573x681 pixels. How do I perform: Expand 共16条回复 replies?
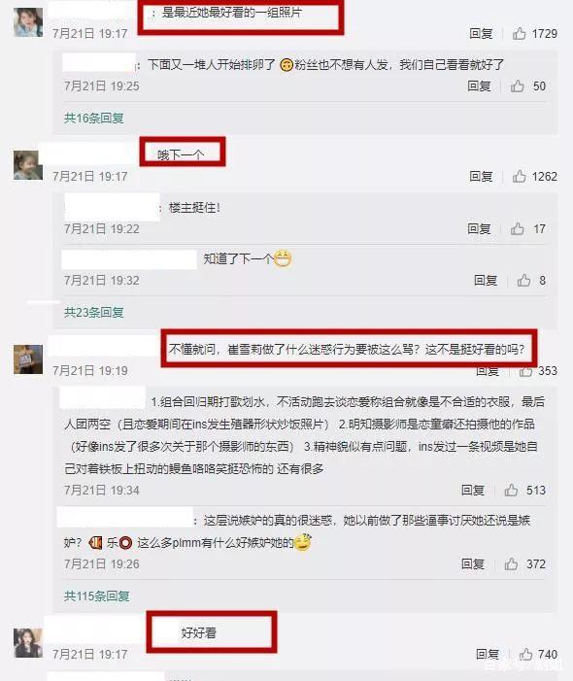tap(94, 119)
